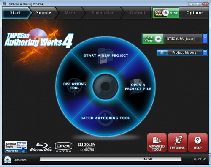Expand the Project history dropdown arrow
The image size is (211, 167).
coord(205,52)
